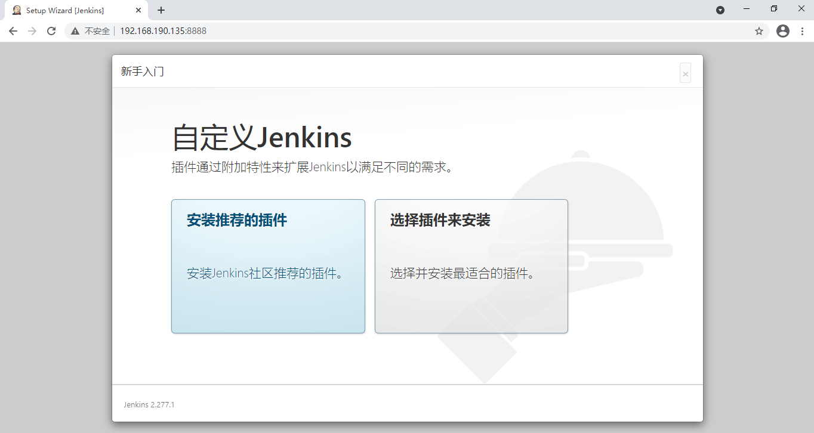Click the browser forward arrow
Image resolution: width=814 pixels, height=433 pixels.
coord(32,31)
